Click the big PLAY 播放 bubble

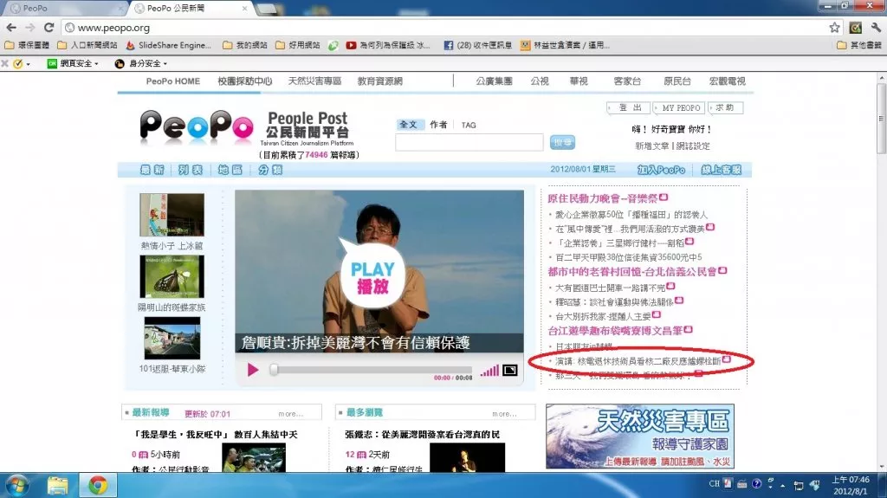[x=372, y=275]
